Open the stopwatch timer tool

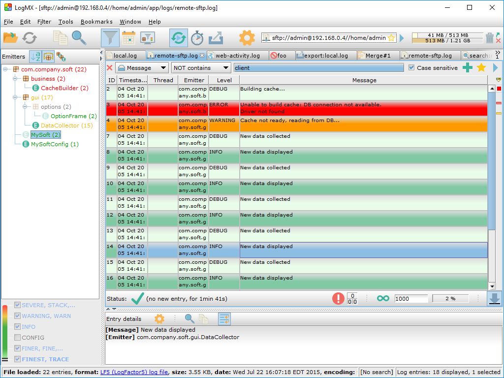click(197, 38)
